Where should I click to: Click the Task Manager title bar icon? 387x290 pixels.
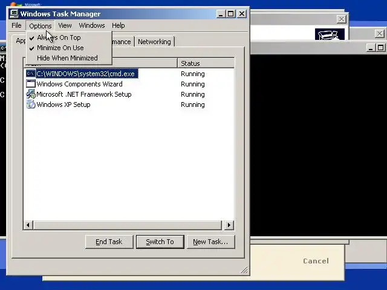tap(14, 14)
